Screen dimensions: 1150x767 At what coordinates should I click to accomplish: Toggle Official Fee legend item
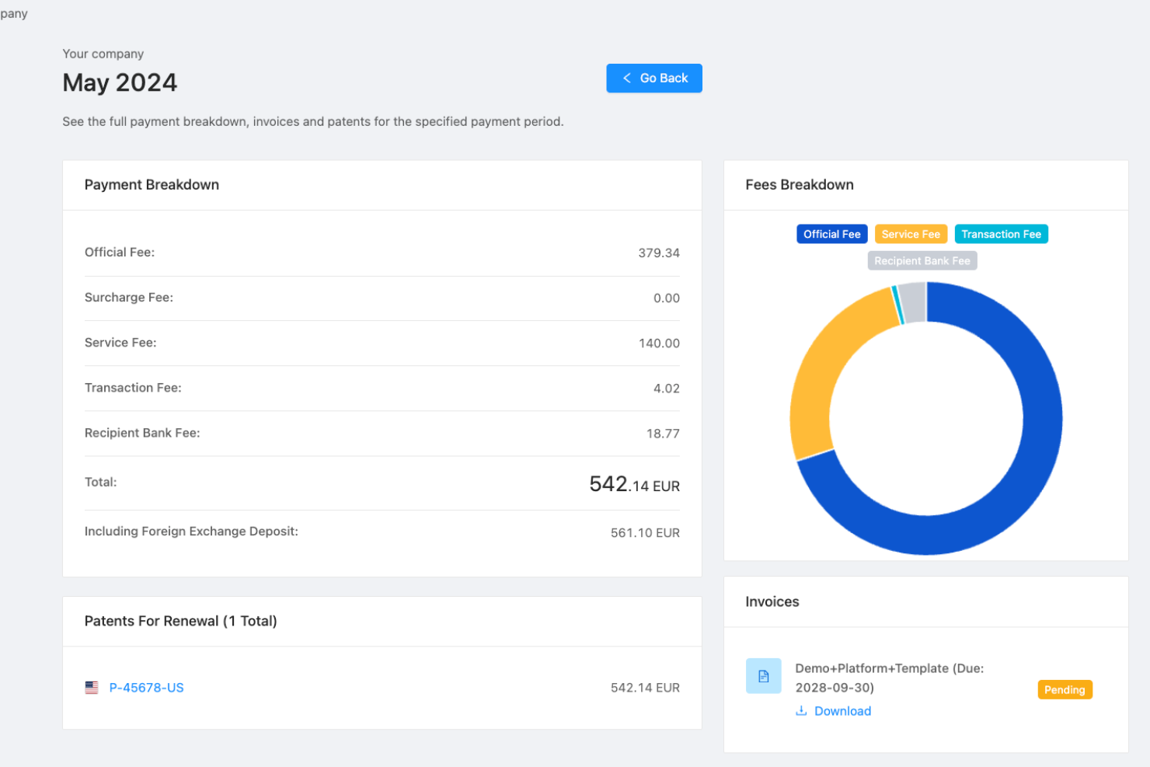coord(831,234)
